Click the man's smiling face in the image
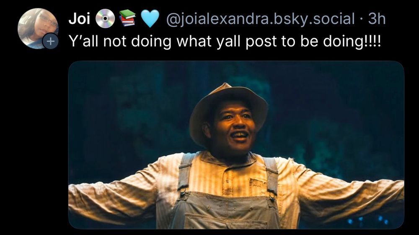419x235 pixels. click(x=234, y=127)
